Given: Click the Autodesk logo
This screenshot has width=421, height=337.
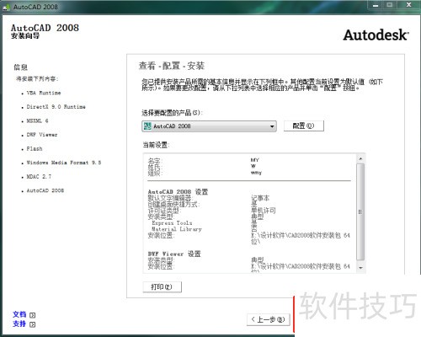Looking at the screenshot, I should point(376,35).
